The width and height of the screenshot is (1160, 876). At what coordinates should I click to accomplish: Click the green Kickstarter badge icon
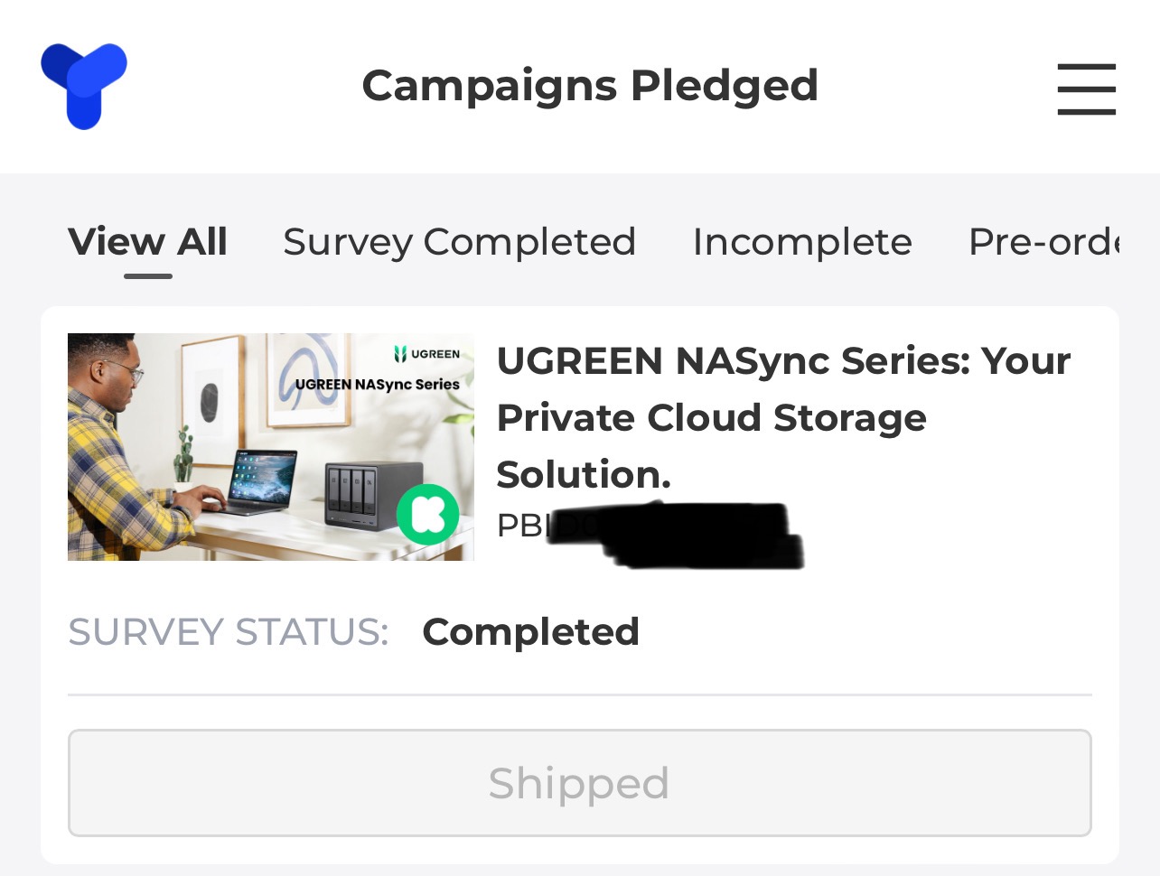[427, 514]
